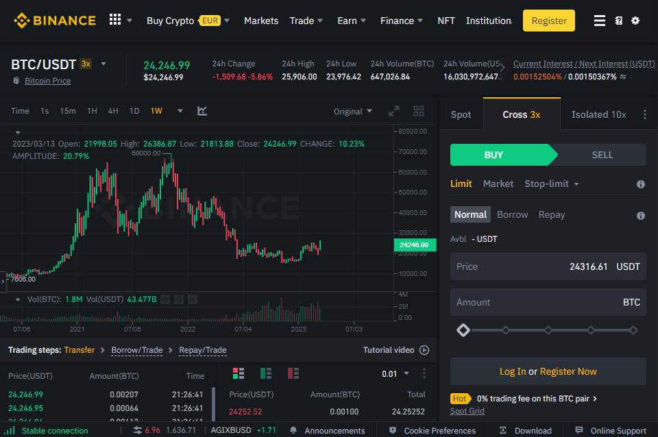Viewport: 658px width, 437px height.
Task: Click the amount slider diamond handle
Action: (463, 330)
